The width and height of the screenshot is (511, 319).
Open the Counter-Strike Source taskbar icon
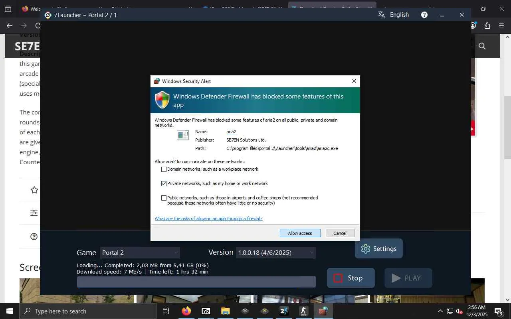coord(303,311)
